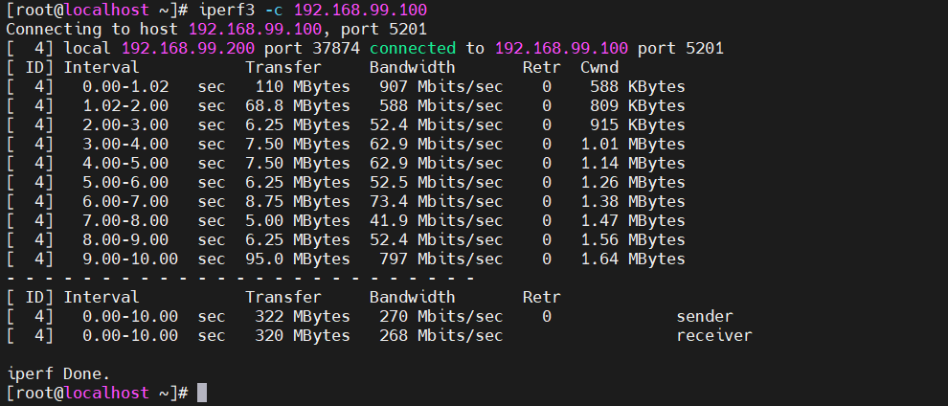Screen dimensions: 948x406
Task: Click the 588 KBytes Cwnd value
Action: pyautogui.click(x=632, y=86)
